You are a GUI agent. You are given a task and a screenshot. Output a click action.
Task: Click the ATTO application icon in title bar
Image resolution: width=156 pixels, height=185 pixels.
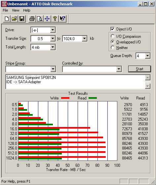pyautogui.click(x=4, y=4)
